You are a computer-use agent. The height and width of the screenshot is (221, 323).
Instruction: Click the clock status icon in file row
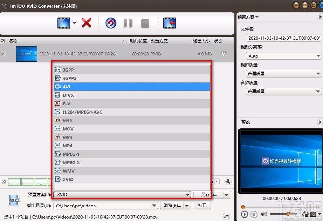[224, 54]
